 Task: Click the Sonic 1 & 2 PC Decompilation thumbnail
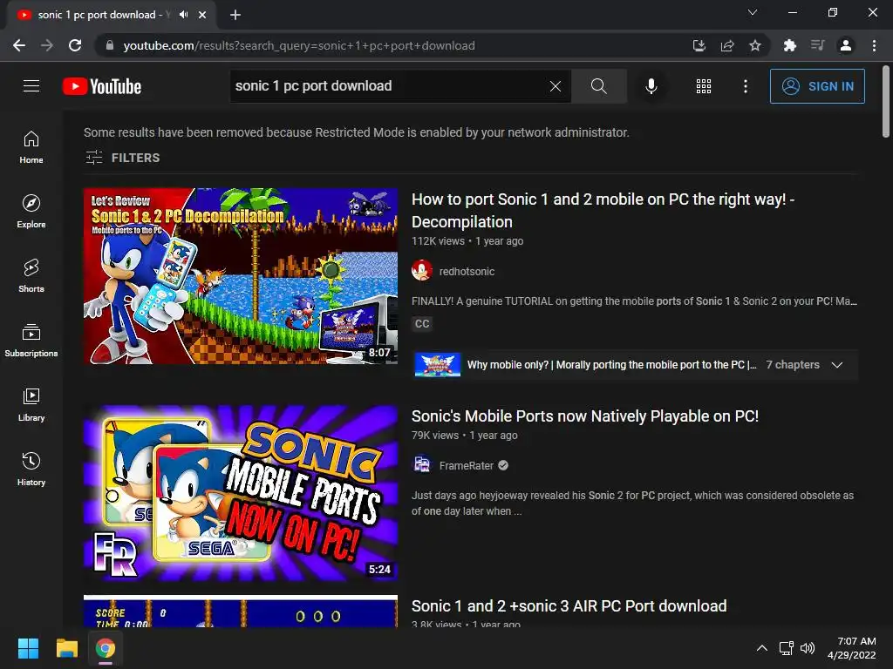(241, 276)
